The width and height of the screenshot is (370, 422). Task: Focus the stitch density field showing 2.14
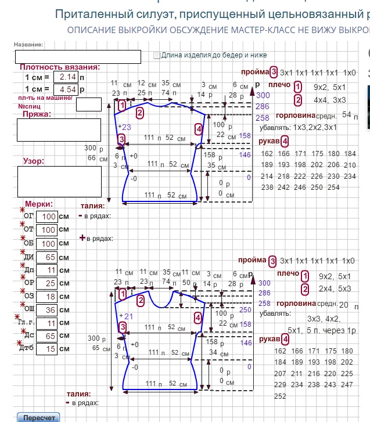tap(65, 77)
